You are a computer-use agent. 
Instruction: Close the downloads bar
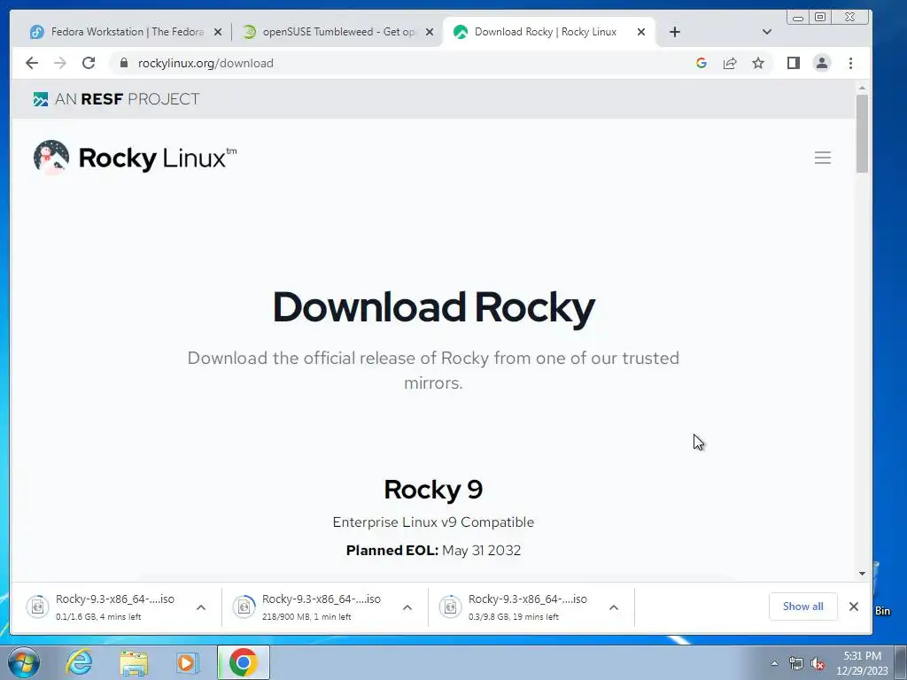click(x=854, y=606)
